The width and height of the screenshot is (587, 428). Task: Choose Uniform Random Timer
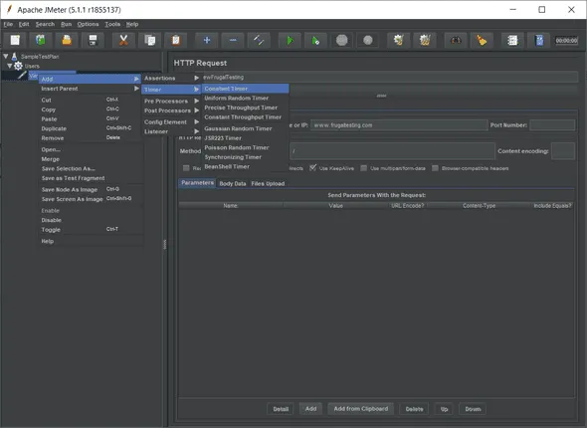point(245,99)
